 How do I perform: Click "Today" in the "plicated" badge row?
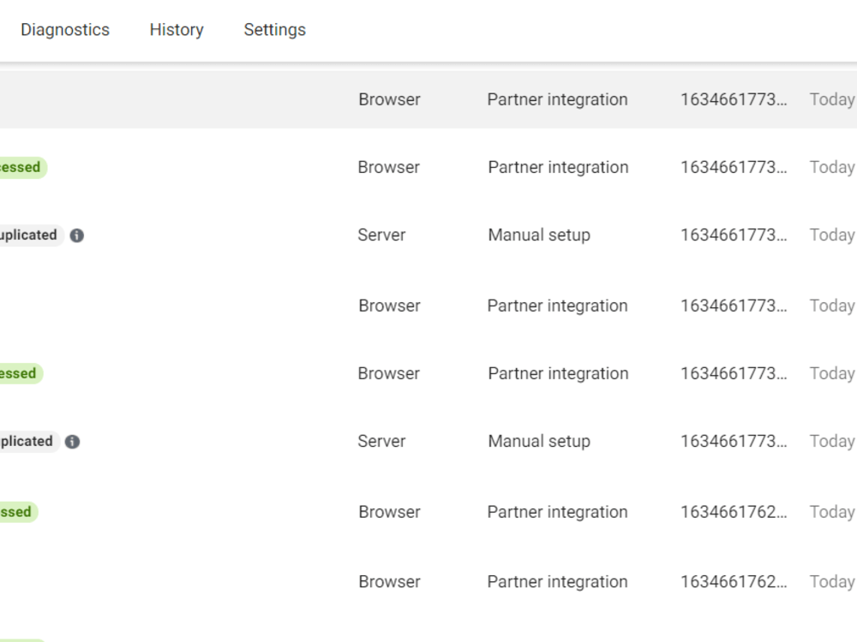[832, 441]
